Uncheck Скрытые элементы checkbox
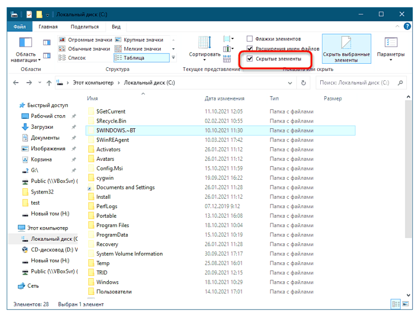Viewport: 420px width, 317px height. (250, 58)
